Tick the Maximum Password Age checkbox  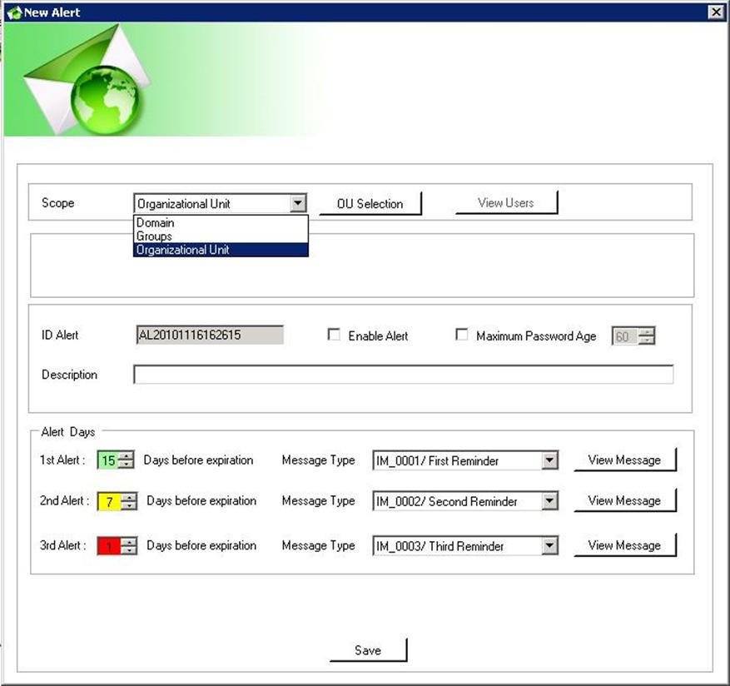tap(462, 336)
